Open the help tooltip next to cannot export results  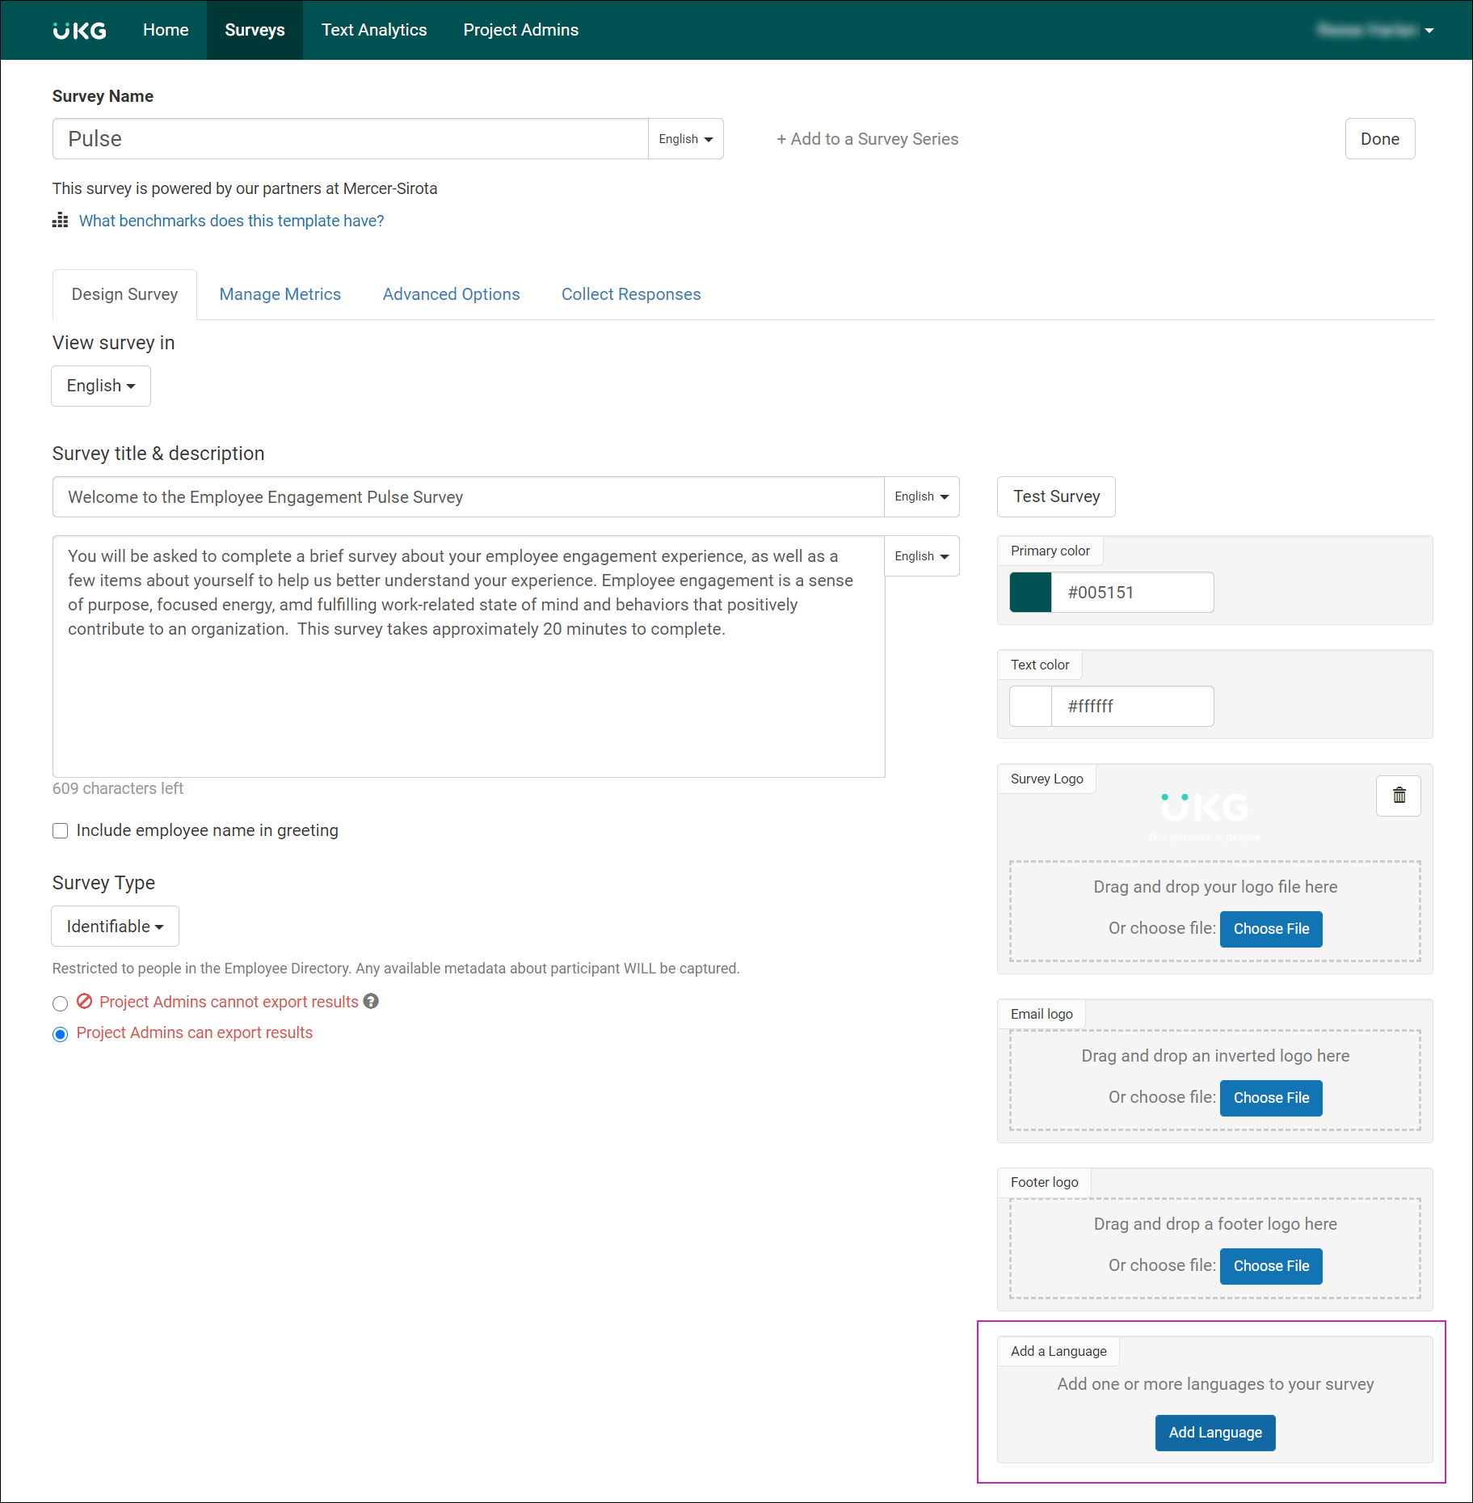tap(371, 1001)
